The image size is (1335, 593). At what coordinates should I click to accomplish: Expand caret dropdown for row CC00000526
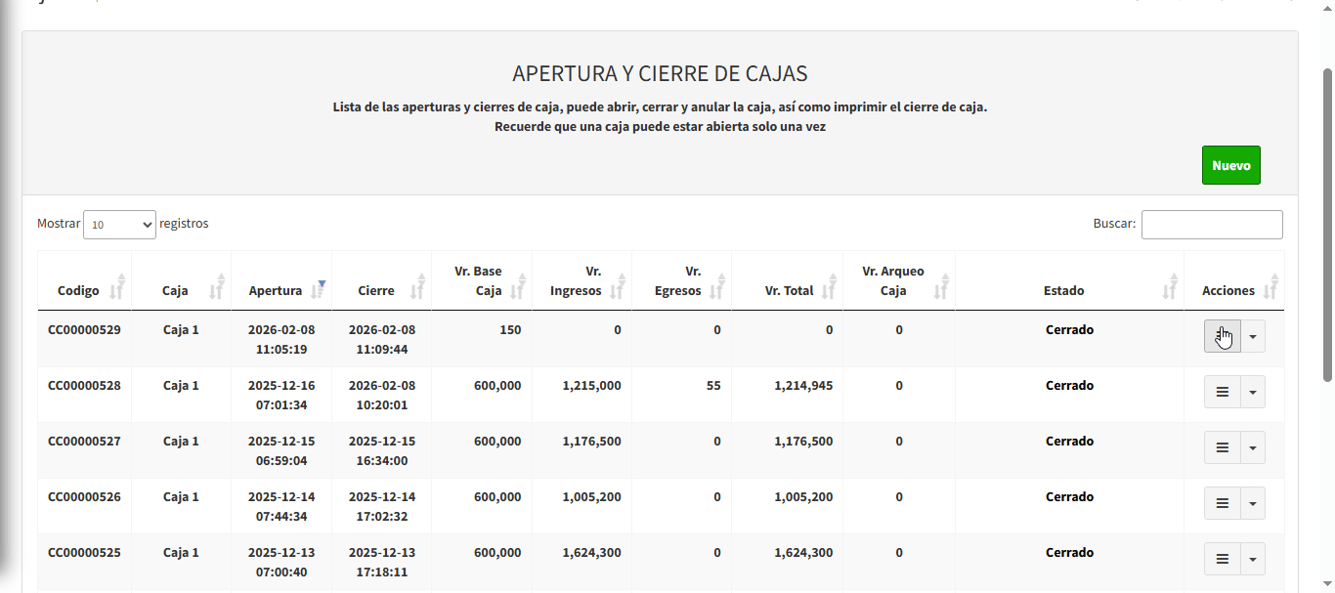(1253, 503)
